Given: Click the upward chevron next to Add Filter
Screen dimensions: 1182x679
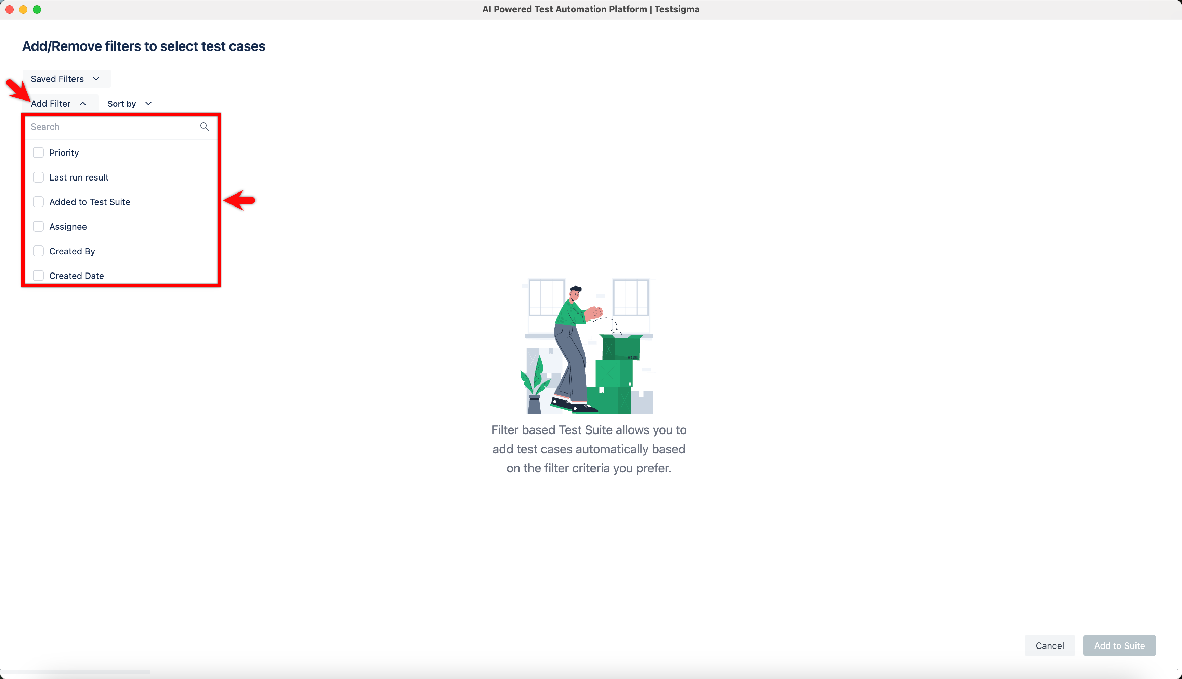Looking at the screenshot, I should tap(83, 103).
